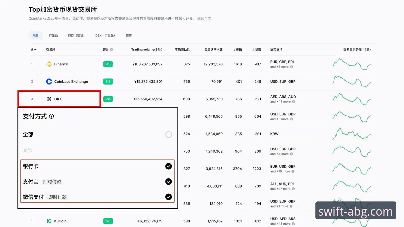
Task: Sort by # 货币 column header
Action: click(257, 50)
